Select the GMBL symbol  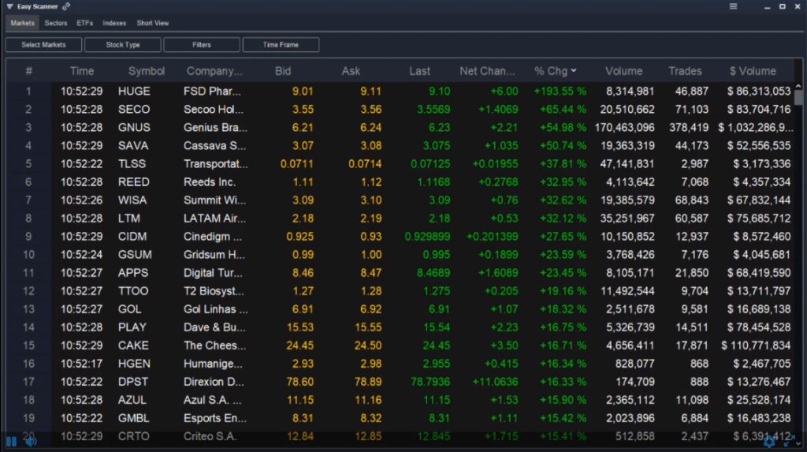[133, 418]
